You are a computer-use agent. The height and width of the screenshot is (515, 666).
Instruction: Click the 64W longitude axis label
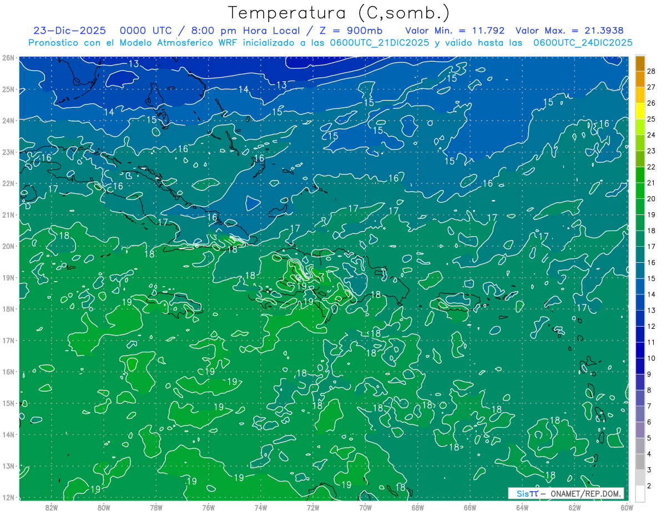(x=522, y=507)
